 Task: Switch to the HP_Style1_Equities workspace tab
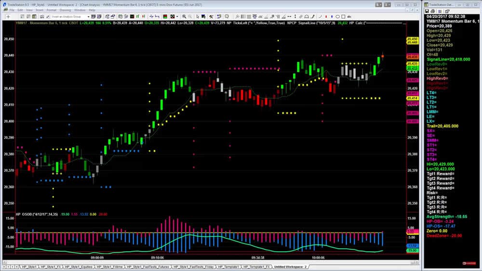(x=79, y=267)
